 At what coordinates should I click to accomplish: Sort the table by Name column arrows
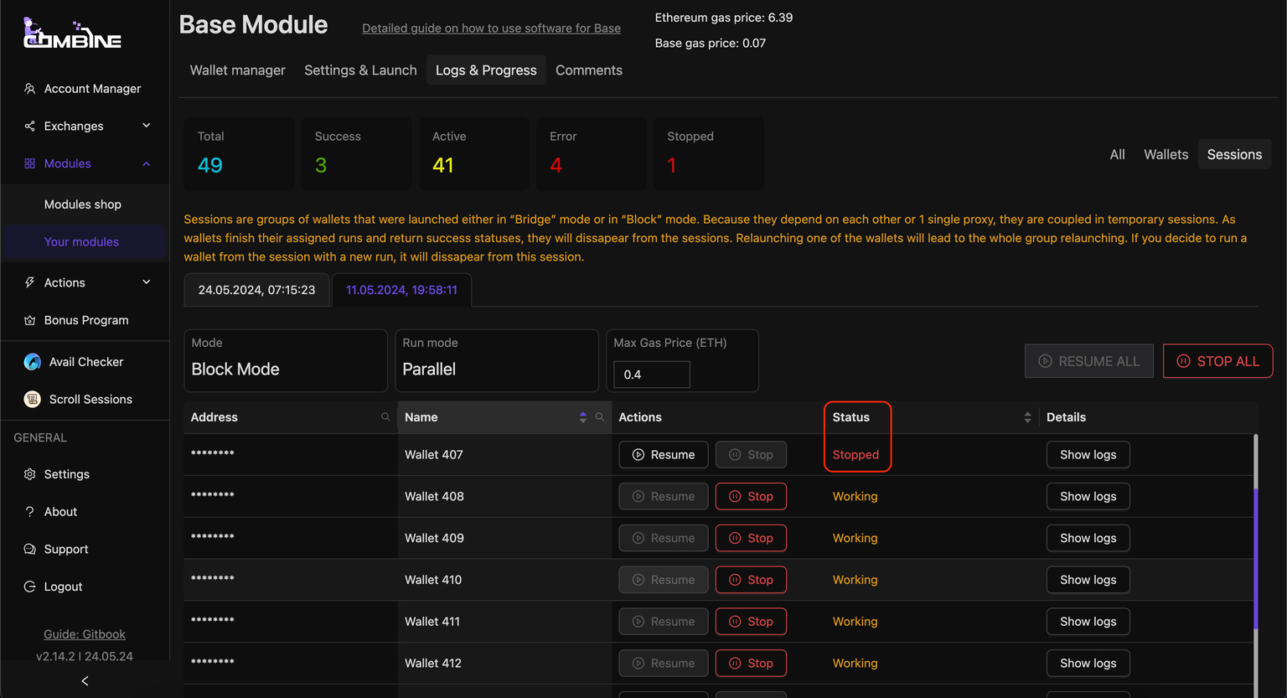point(583,417)
